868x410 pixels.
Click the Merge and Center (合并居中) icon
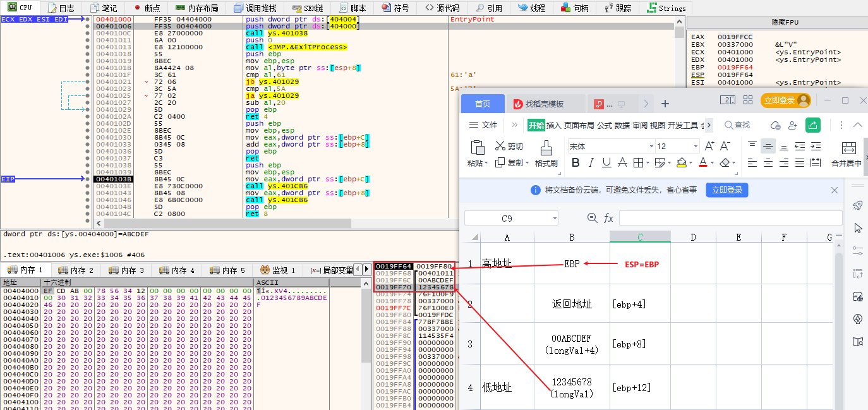[x=849, y=148]
